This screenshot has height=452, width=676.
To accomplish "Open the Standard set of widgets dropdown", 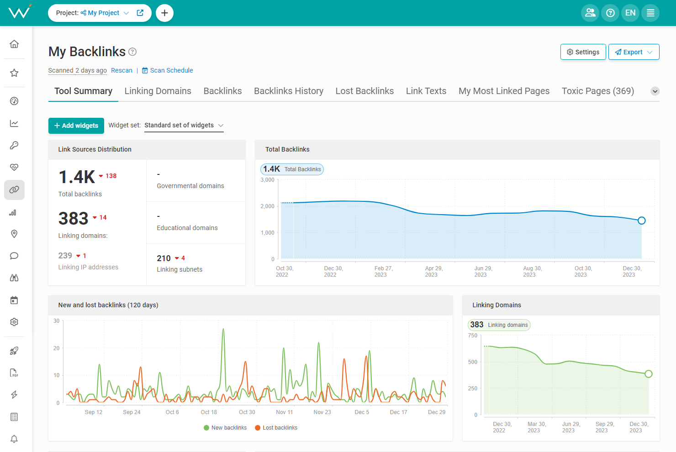I will tap(184, 125).
